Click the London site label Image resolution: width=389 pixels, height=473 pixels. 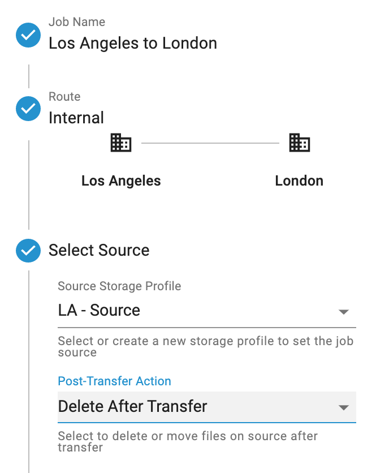click(x=299, y=181)
